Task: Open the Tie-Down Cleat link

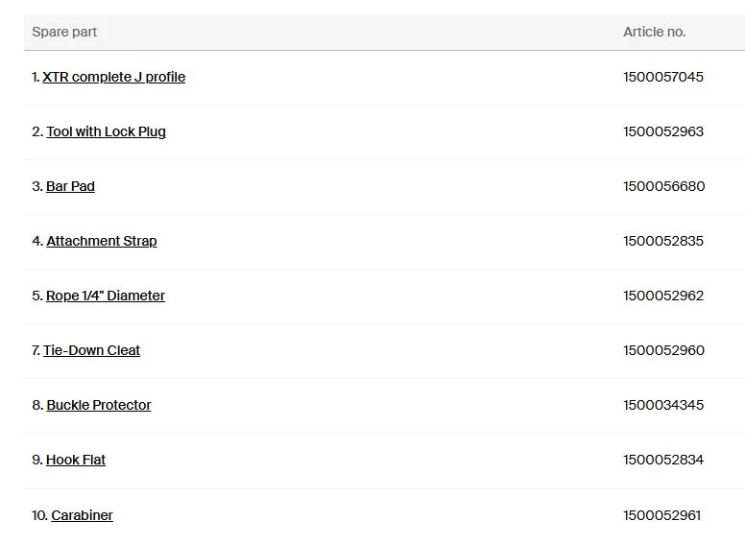Action: click(92, 350)
